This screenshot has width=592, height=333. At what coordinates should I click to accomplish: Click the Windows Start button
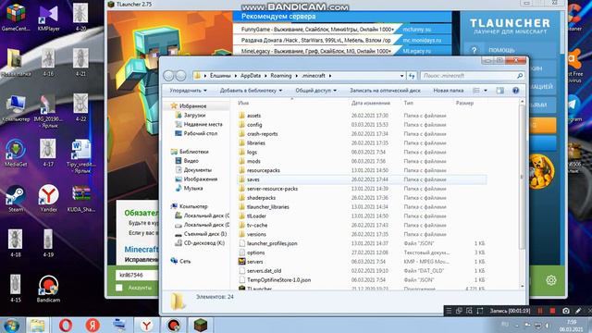click(x=12, y=325)
